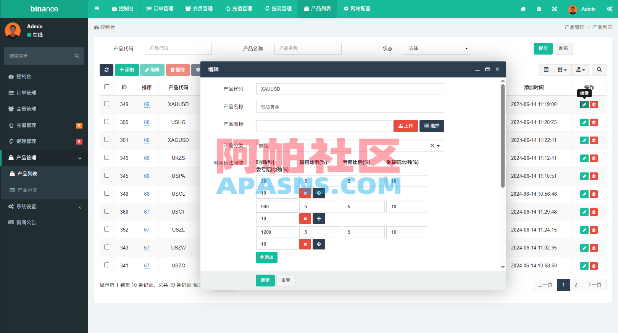This screenshot has width=618, height=333.
Task: Click the 确定 button in edit dialog
Action: tap(265, 280)
